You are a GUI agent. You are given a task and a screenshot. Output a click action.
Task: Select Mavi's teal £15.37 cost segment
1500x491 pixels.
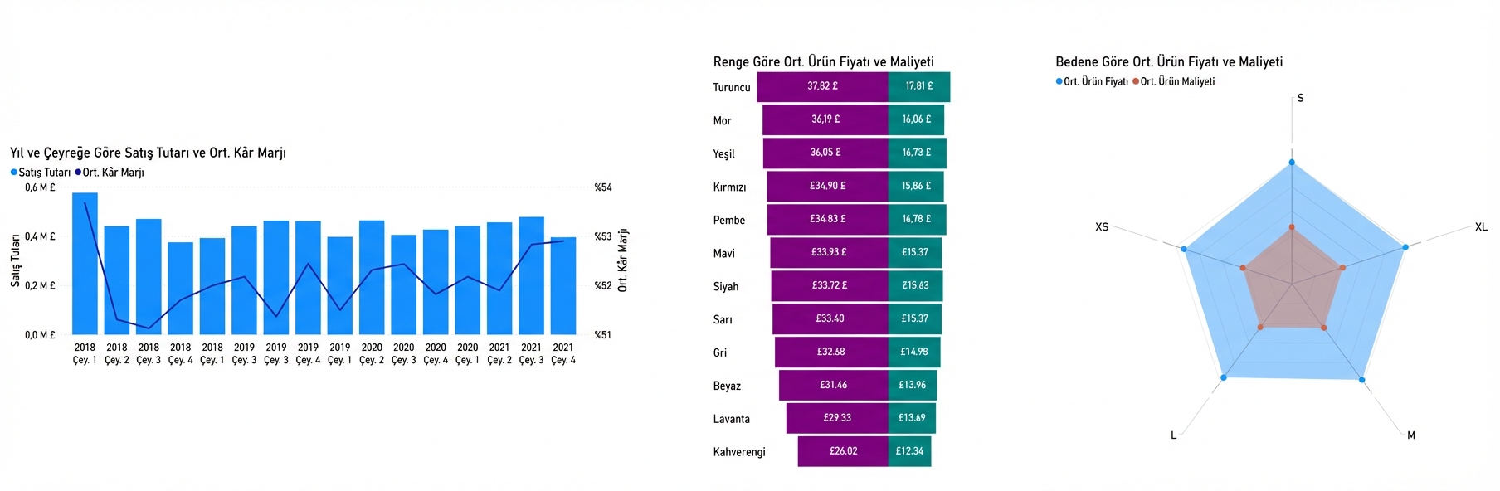click(914, 252)
